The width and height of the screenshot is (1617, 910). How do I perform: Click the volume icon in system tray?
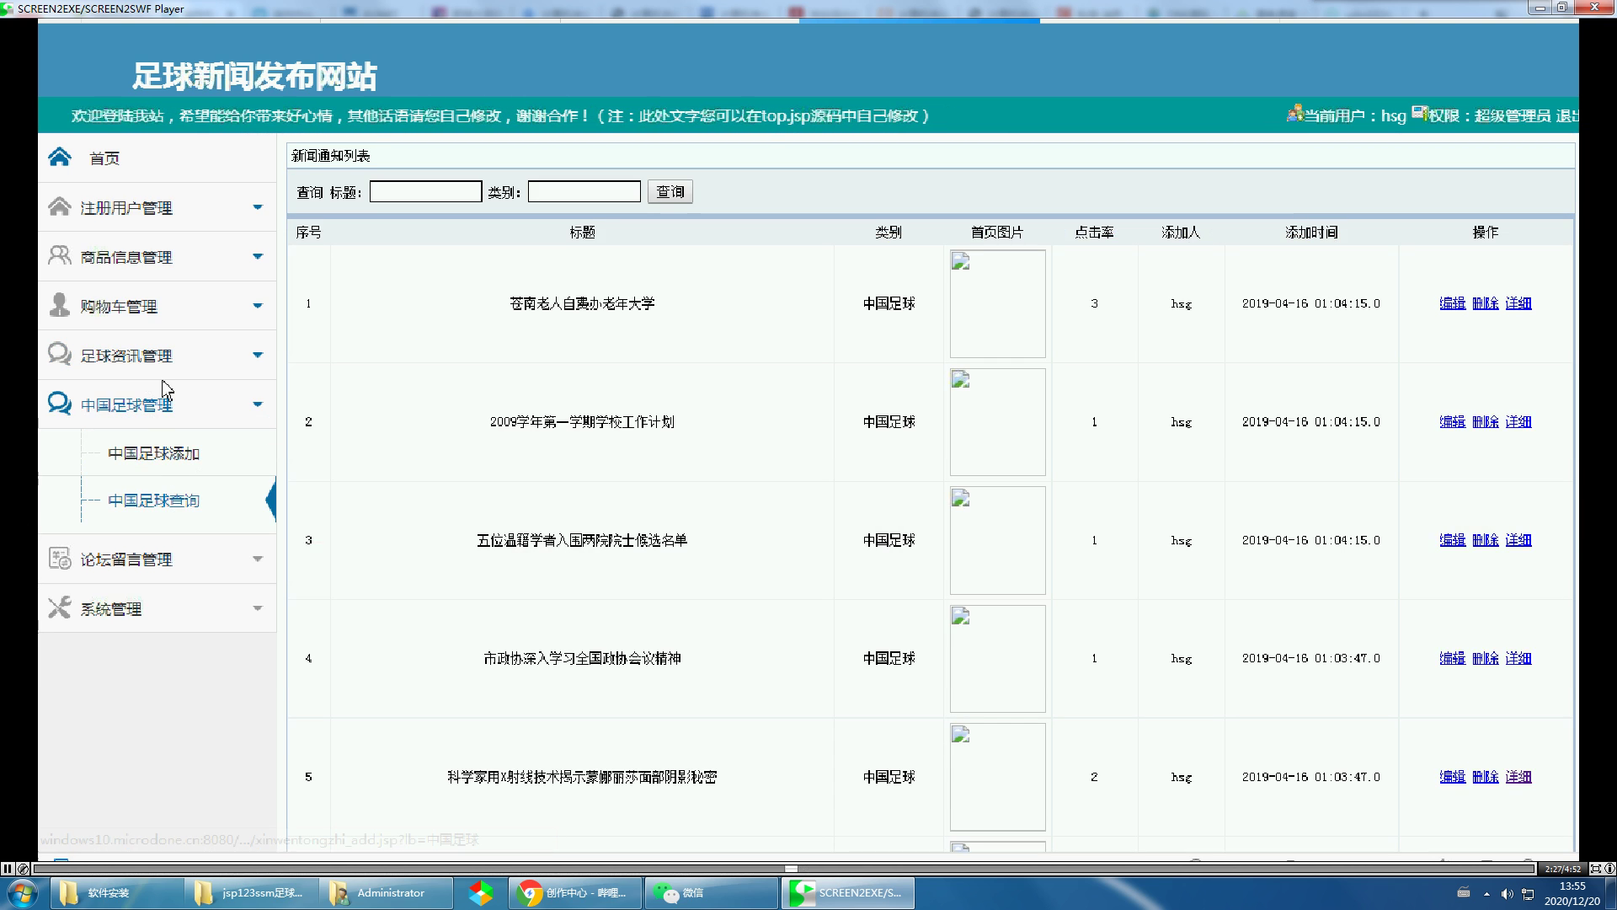(1508, 894)
